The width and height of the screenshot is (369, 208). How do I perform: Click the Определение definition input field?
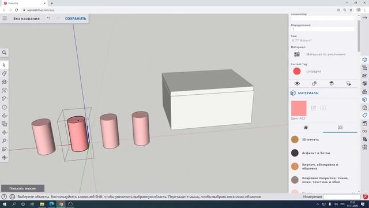323,29
